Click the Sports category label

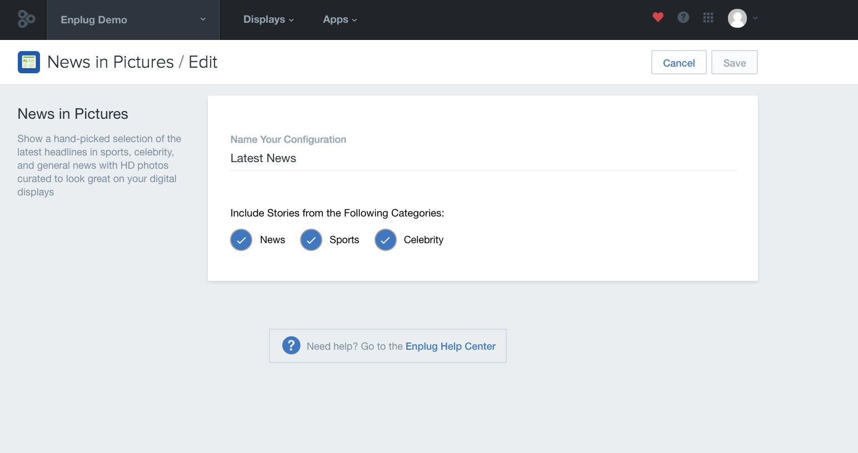point(344,240)
